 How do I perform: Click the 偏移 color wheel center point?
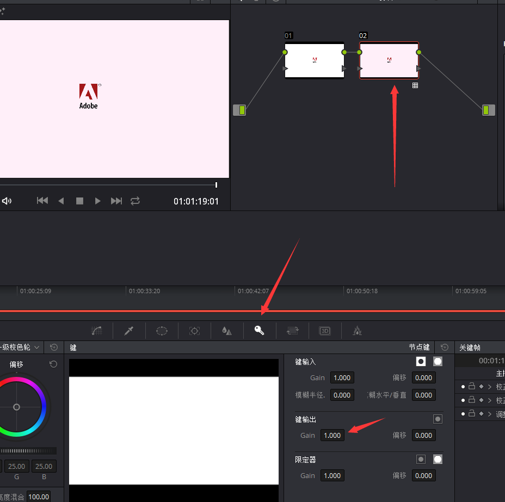click(16, 407)
